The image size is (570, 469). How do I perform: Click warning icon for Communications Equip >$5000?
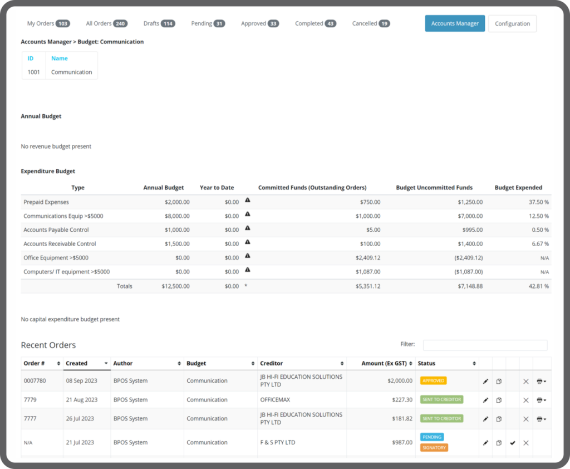248,214
